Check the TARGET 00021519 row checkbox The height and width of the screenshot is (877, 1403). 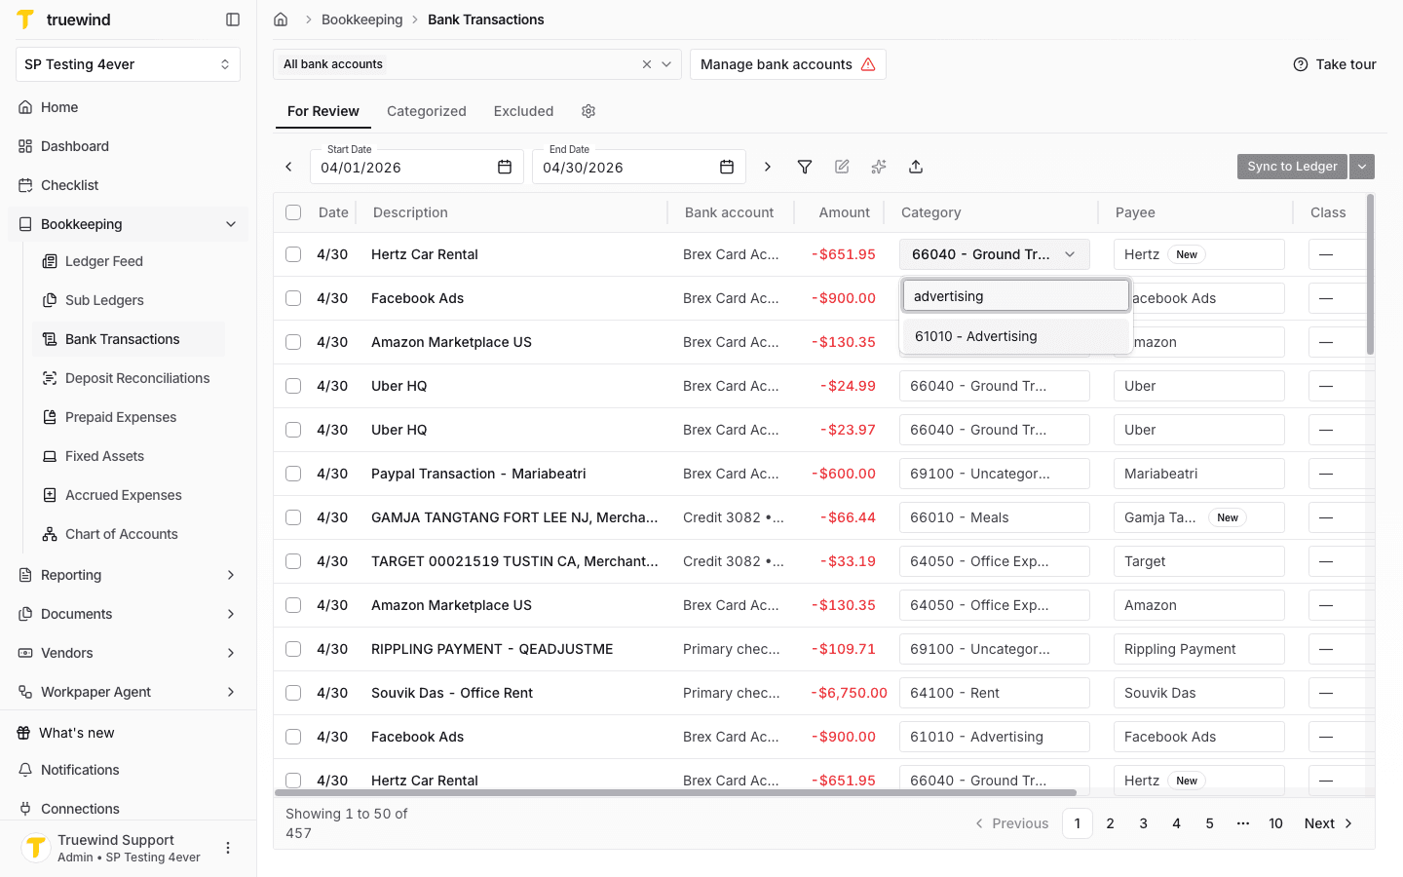click(293, 561)
